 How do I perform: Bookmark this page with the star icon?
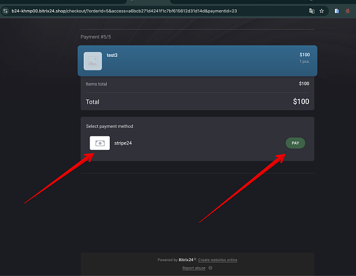pos(322,11)
